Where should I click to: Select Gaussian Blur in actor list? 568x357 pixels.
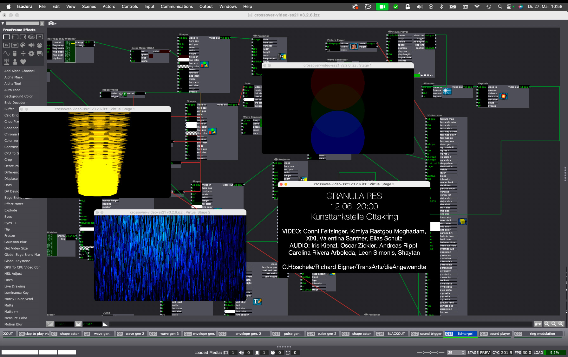(16, 242)
